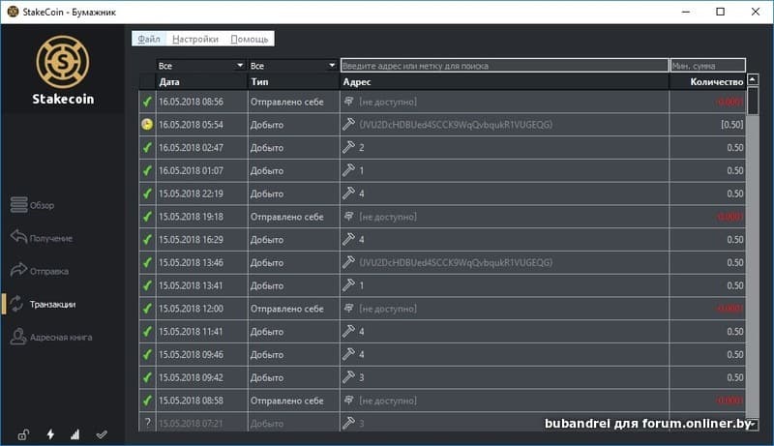The width and height of the screenshot is (774, 446).
Task: Open the type filter Все dropdown
Action: click(x=292, y=66)
